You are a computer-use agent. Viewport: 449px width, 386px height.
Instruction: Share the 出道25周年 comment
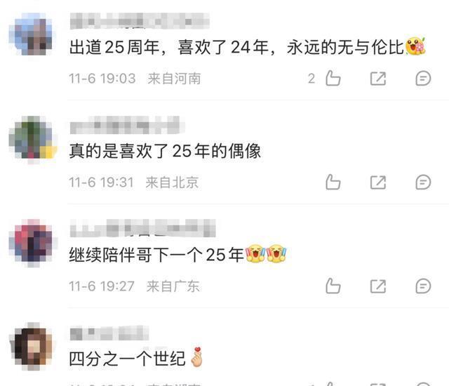(x=378, y=79)
